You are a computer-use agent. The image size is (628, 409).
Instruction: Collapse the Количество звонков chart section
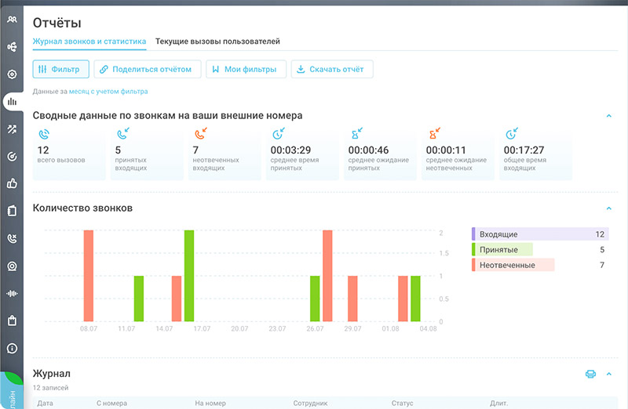click(608, 208)
